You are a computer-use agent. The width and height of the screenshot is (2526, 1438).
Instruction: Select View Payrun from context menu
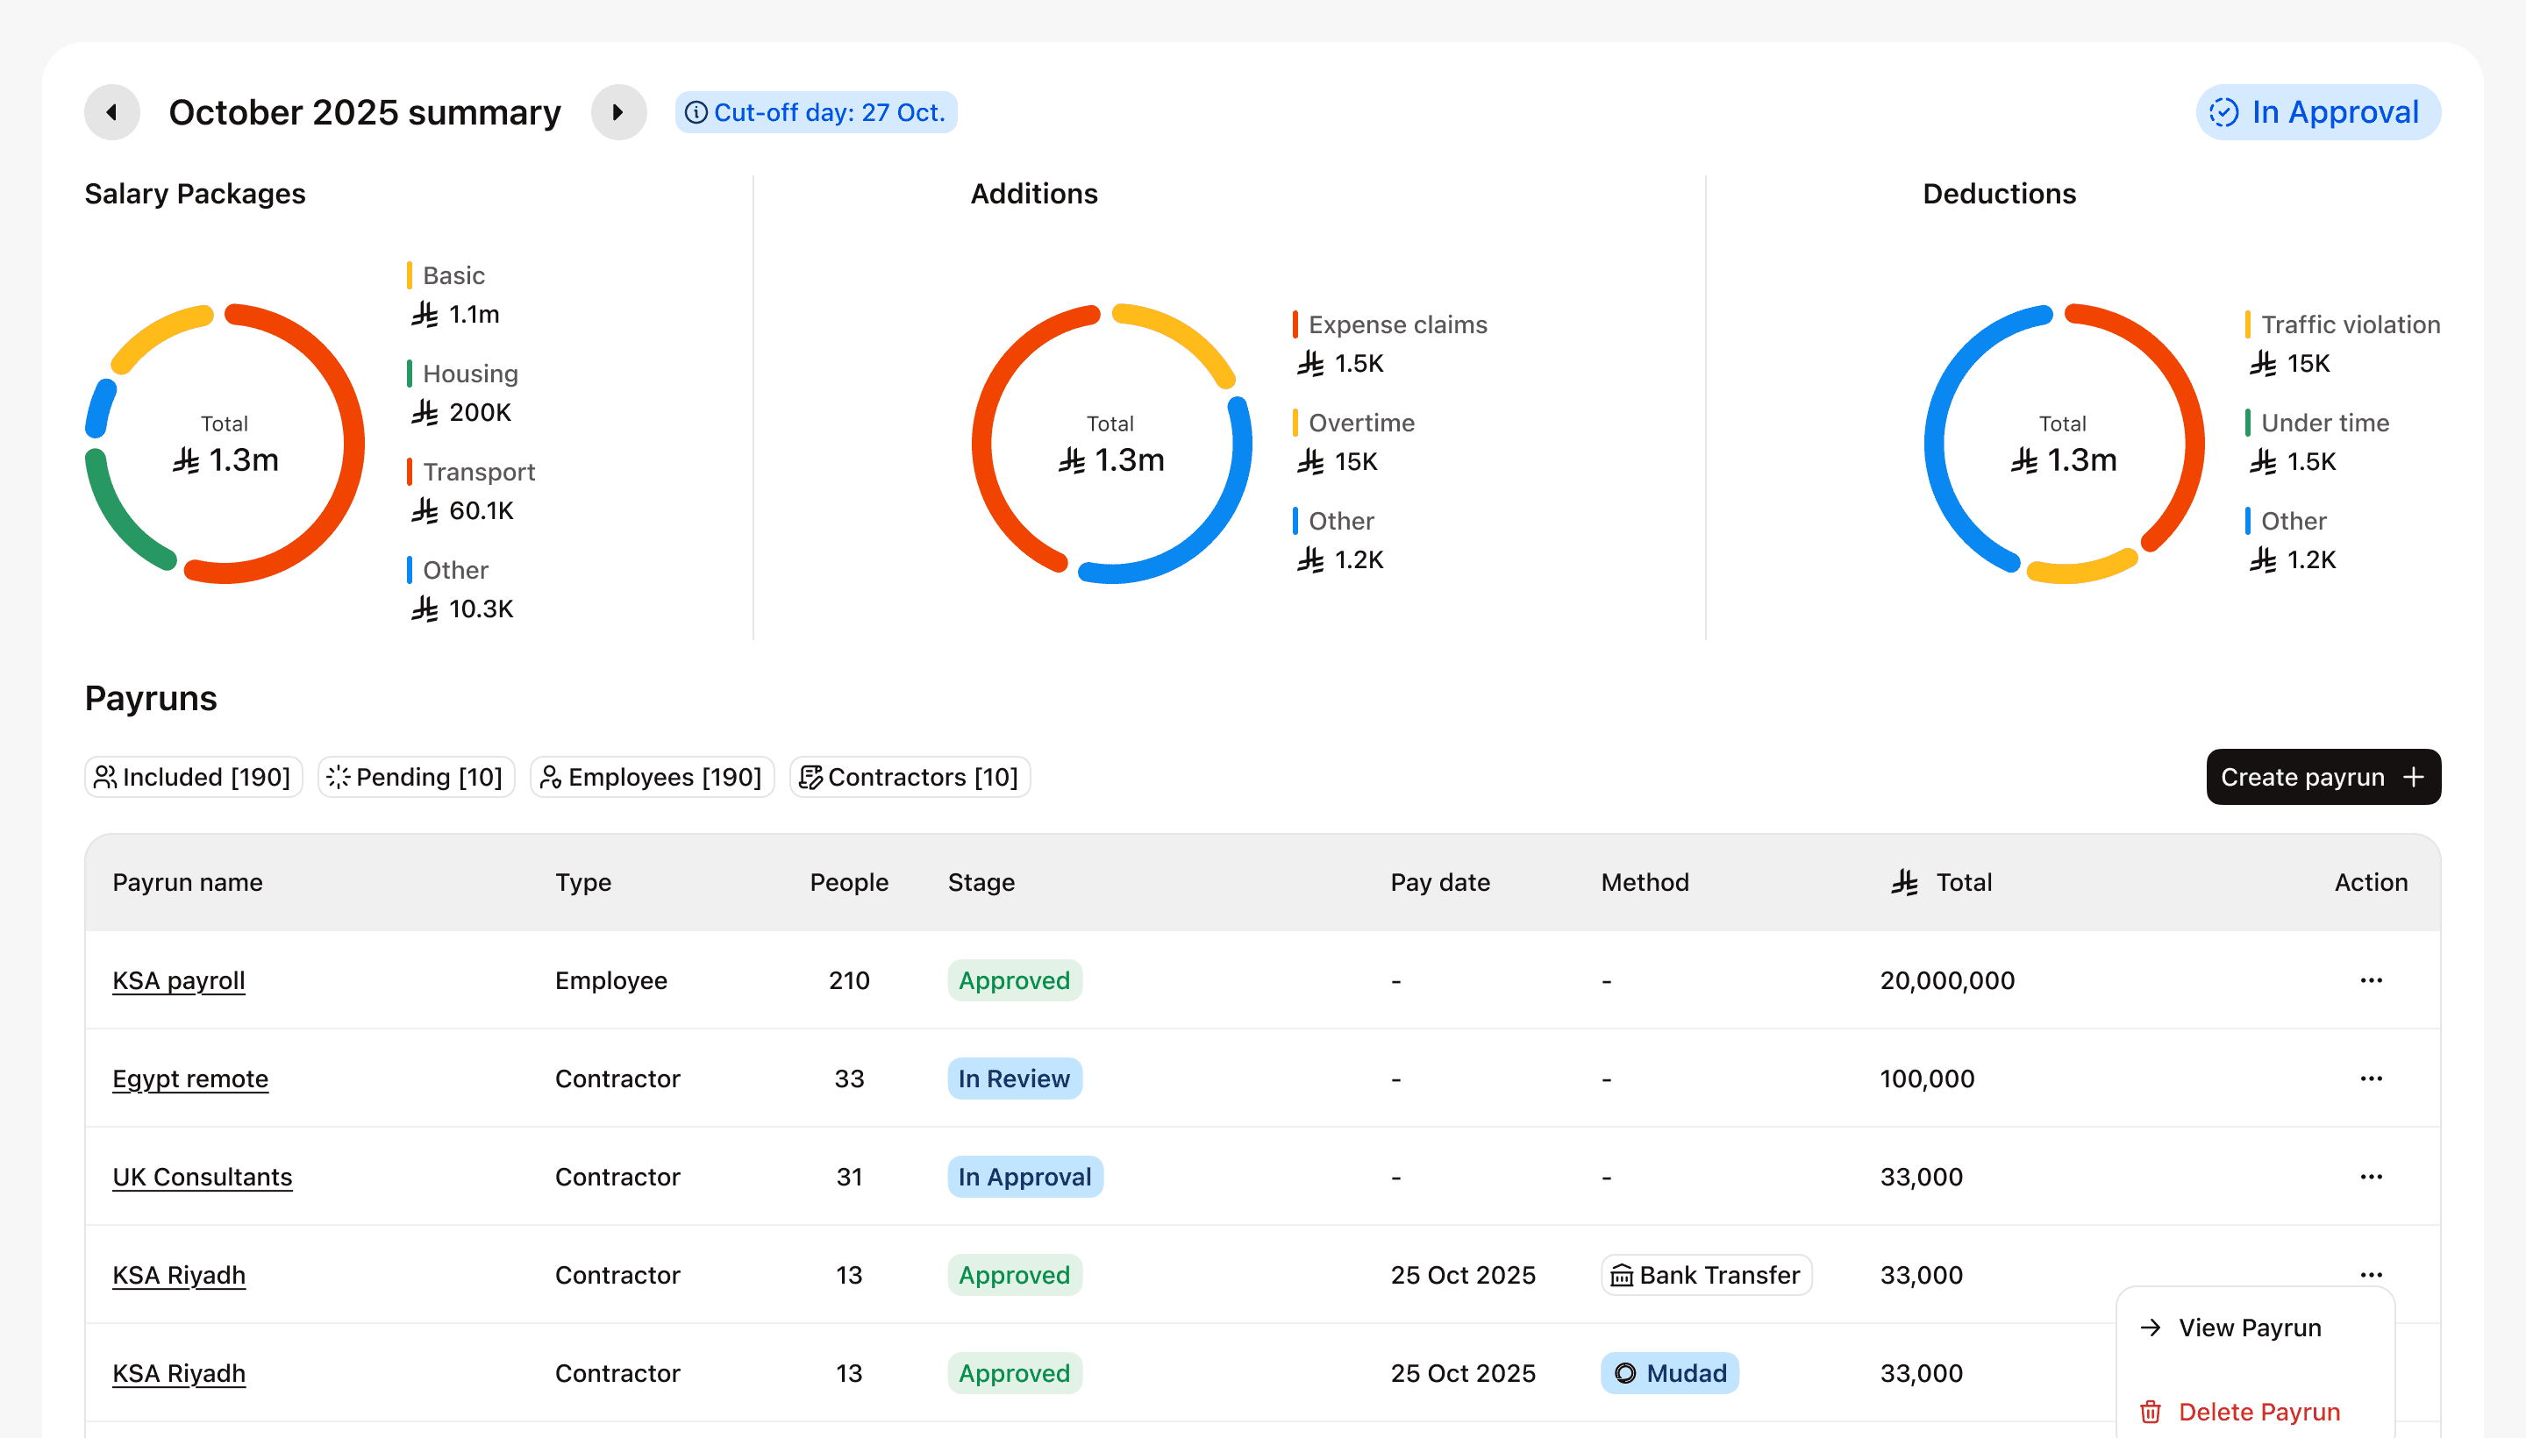pos(2250,1328)
